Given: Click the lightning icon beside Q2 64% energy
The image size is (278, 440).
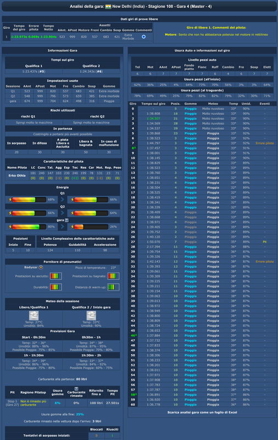Looking at the screenshot, I should (x=73, y=213).
